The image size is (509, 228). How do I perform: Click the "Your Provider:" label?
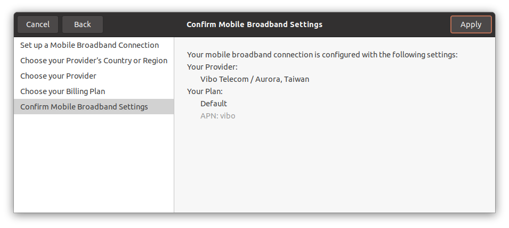(x=213, y=67)
